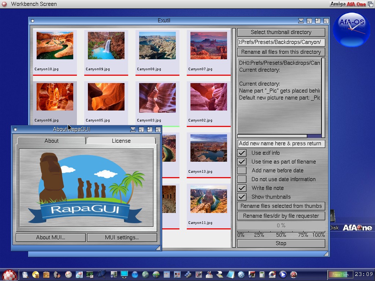Open the monitor icon in the taskbar
The image size is (375, 281).
(124, 274)
